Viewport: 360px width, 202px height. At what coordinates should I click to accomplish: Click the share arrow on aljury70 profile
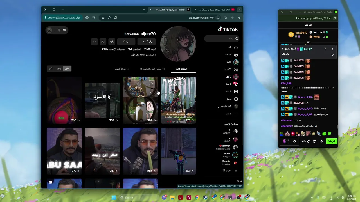click(x=103, y=42)
